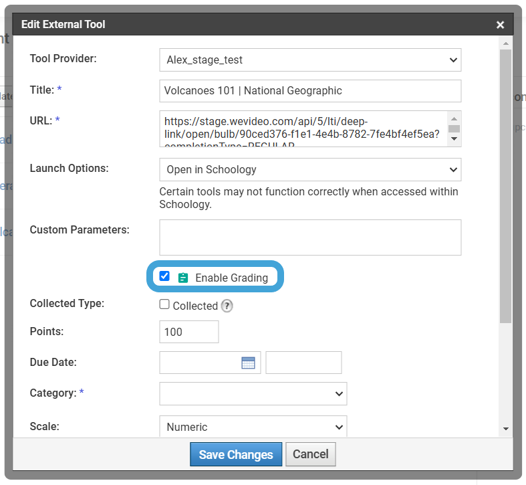Viewport: 526px width, 485px height.
Task: Click the URL box scroll down arrow
Action: tap(454, 138)
